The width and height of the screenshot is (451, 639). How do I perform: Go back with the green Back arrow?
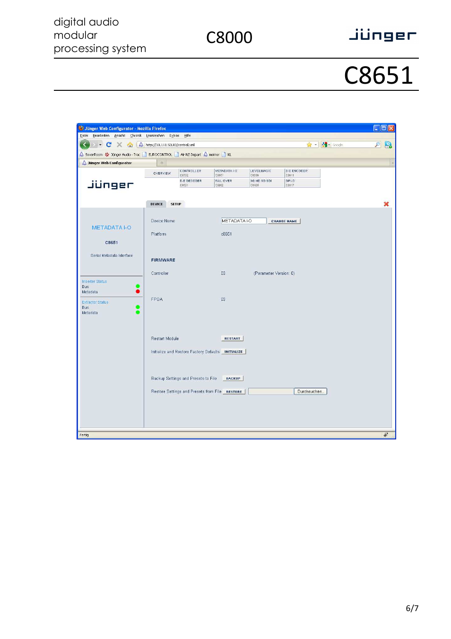coord(85,145)
